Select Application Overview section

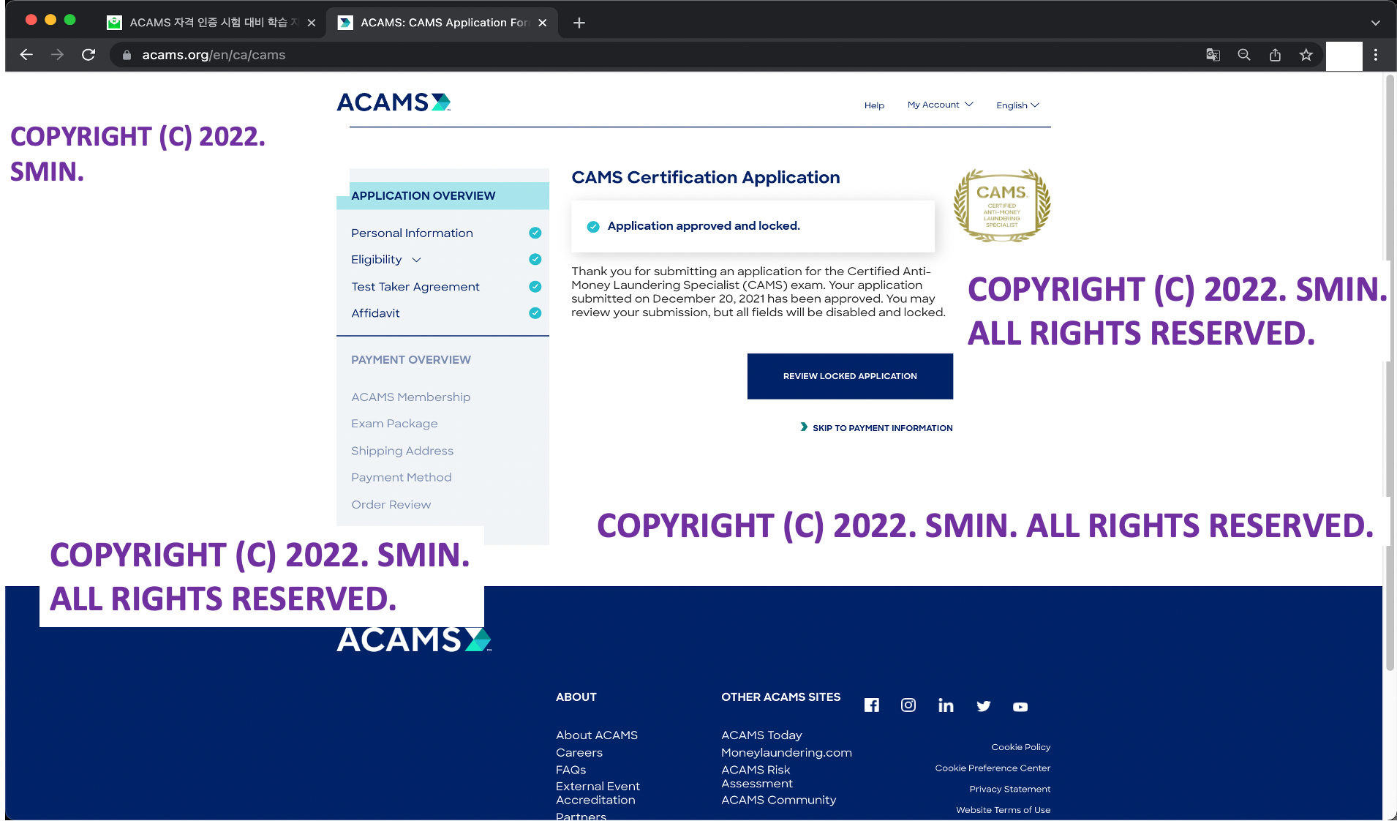[x=443, y=195]
